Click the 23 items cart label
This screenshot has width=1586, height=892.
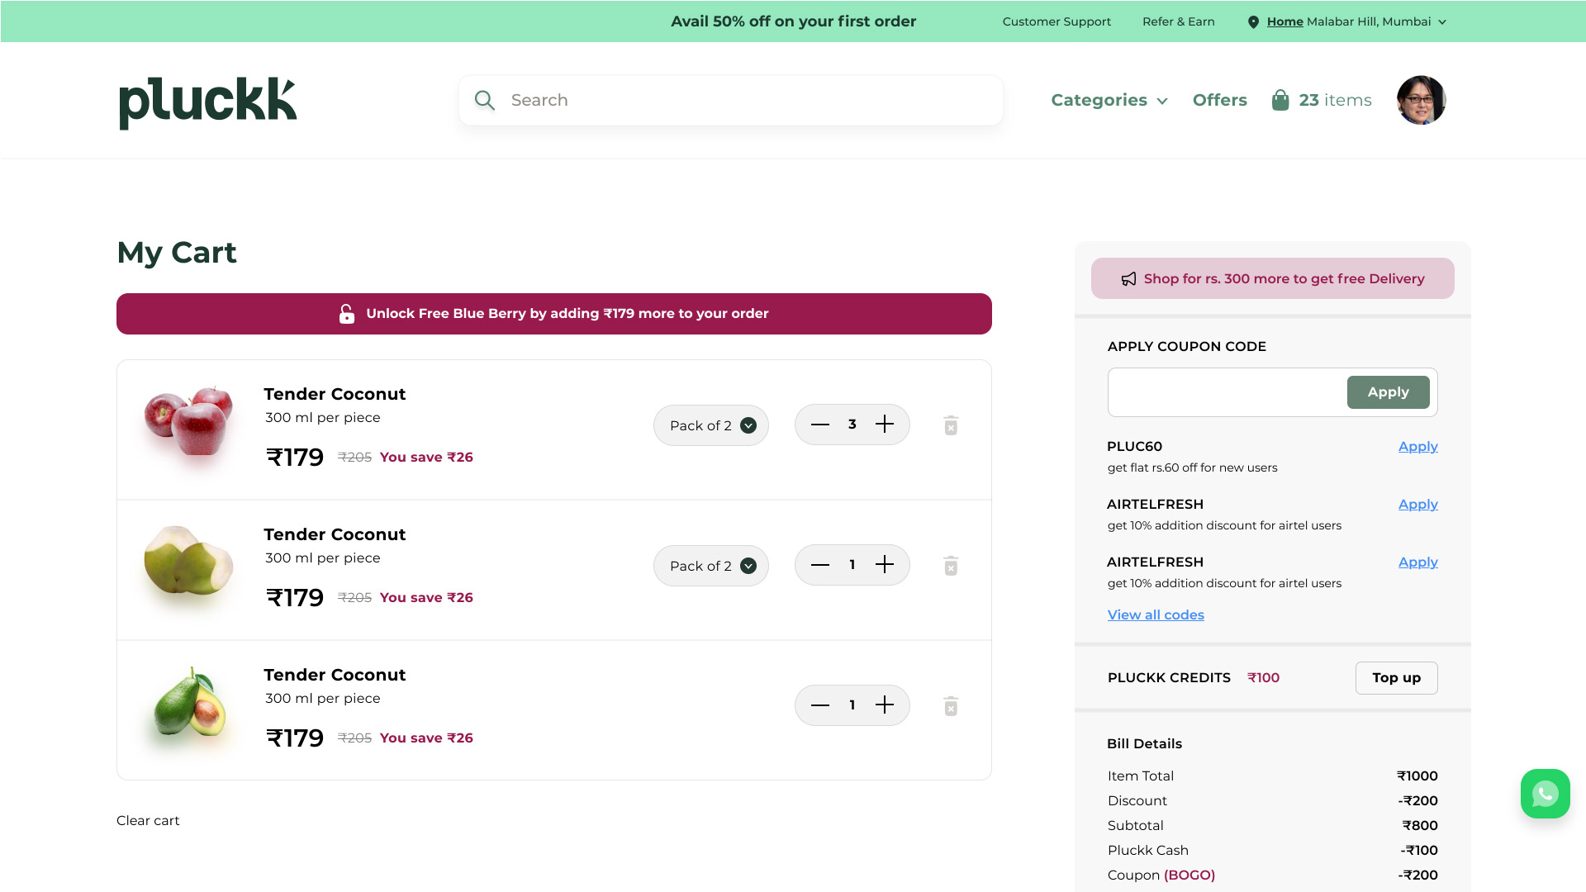pos(1335,101)
